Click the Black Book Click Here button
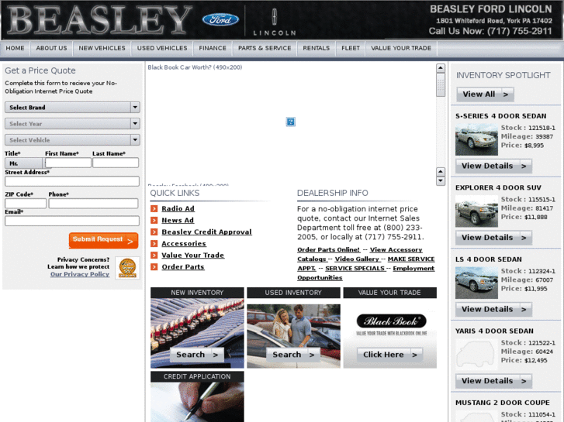Viewport: 564px width, 422px height. click(390, 355)
